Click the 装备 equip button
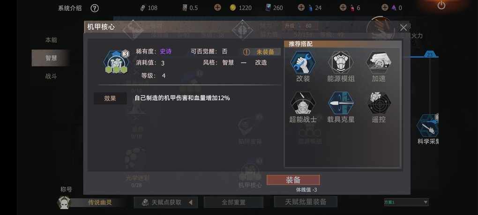The width and height of the screenshot is (478, 215). (293, 180)
